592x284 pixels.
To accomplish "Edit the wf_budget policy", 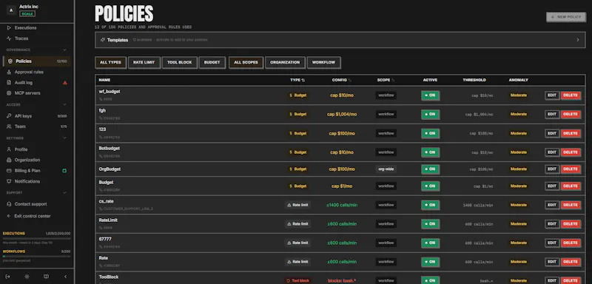I will tap(552, 95).
